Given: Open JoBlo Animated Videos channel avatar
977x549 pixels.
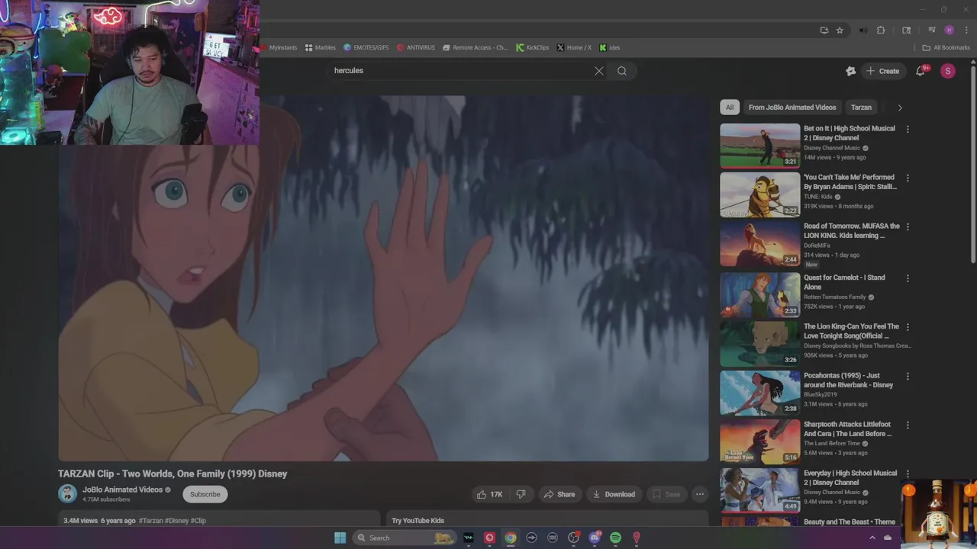Looking at the screenshot, I should click(x=68, y=494).
